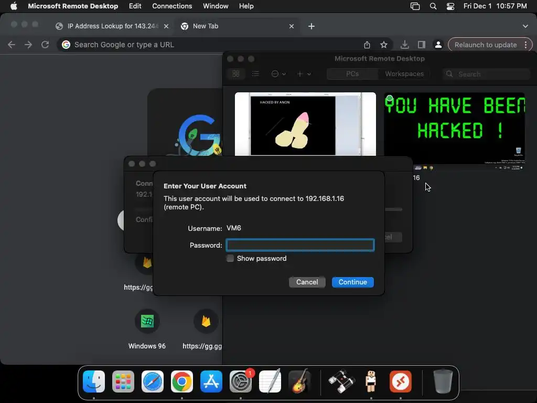Open Control Center in the menu bar
Image resolution: width=537 pixels, height=403 pixels.
click(450, 6)
